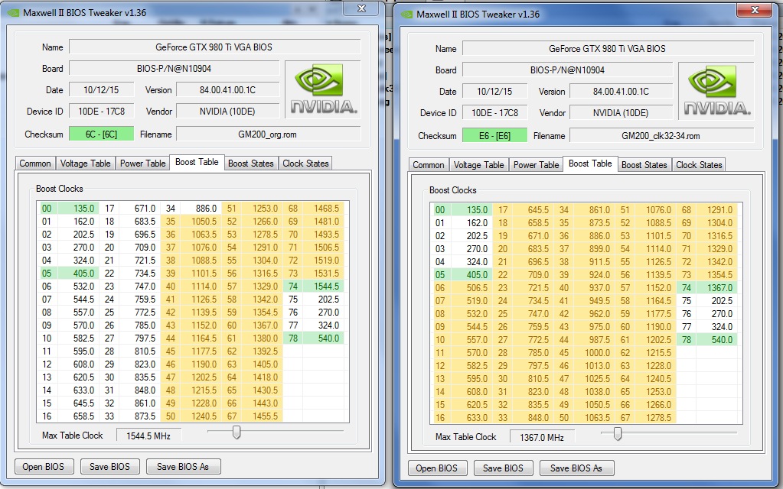The image size is (783, 489).
Task: Click Max Table Clock 1367.0 MHz field
Action: tap(543, 437)
